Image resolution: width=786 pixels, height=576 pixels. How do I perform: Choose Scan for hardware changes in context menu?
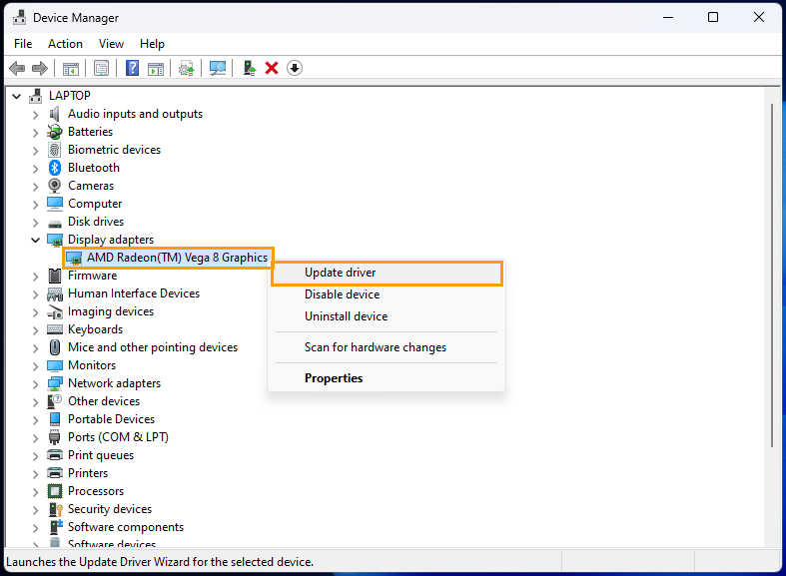tap(387, 347)
